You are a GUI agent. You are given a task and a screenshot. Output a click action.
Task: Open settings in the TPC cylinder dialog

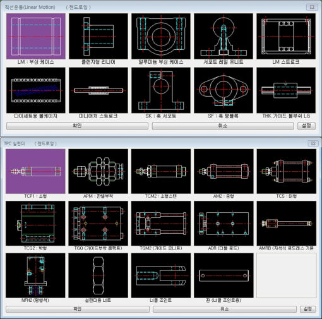click(x=307, y=309)
